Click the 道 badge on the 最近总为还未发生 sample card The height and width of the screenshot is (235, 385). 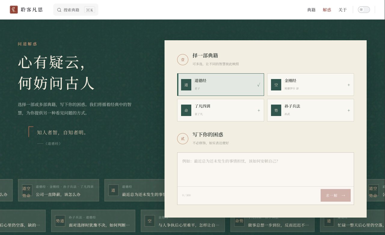click(x=113, y=190)
